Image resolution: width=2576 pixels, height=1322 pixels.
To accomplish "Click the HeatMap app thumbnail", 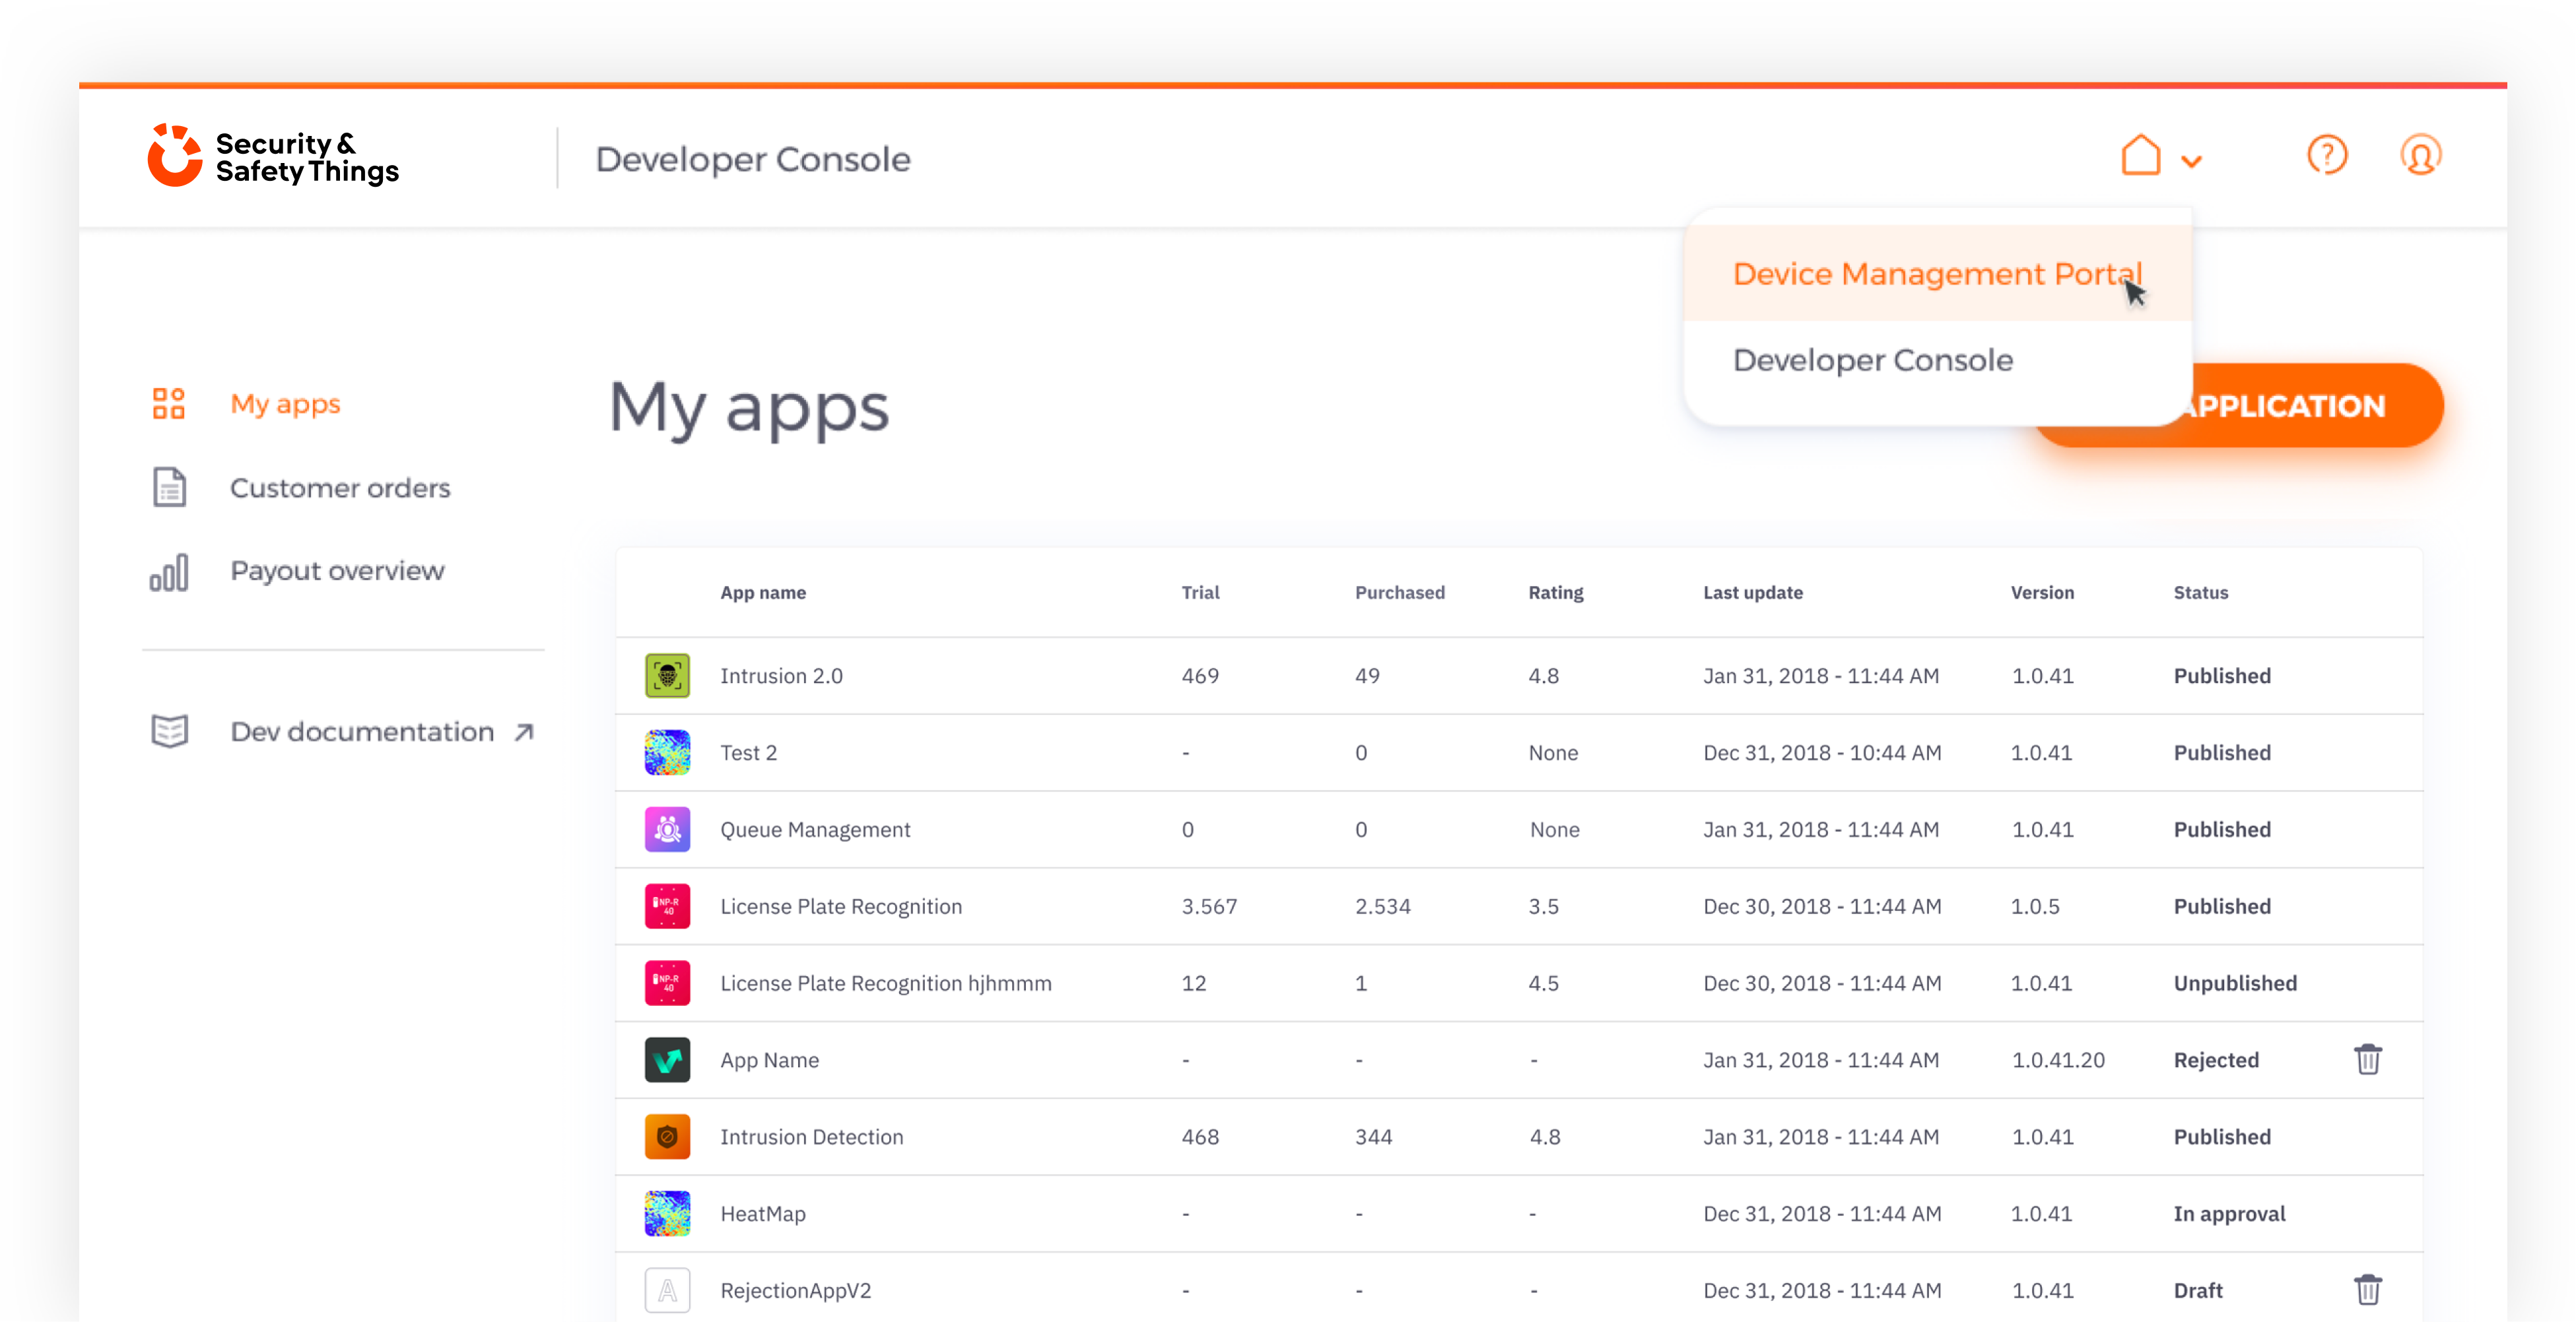I will (x=667, y=1213).
